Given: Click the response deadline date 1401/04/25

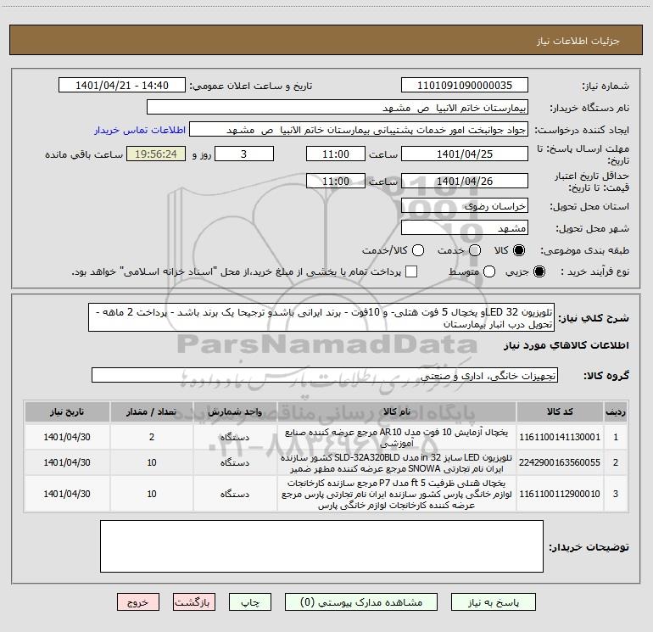Looking at the screenshot, I should point(465,154).
